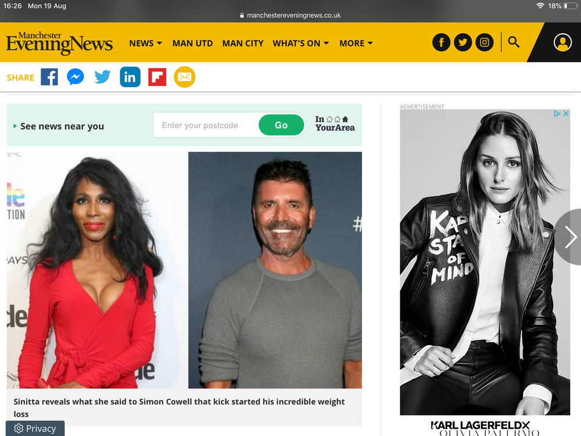581x436 pixels.
Task: Close the Karl Lagerfeld advertisement
Action: click(566, 114)
